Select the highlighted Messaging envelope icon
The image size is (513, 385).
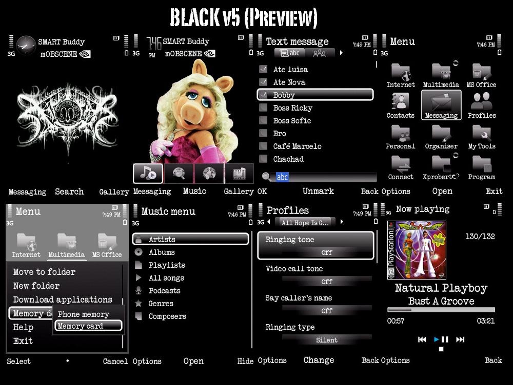coord(441,105)
